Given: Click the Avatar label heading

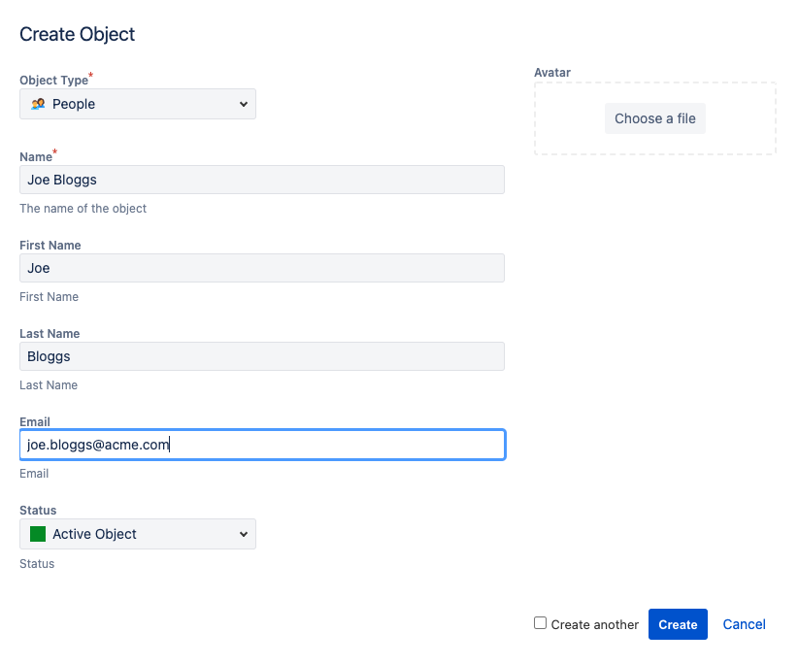Looking at the screenshot, I should 552,73.
